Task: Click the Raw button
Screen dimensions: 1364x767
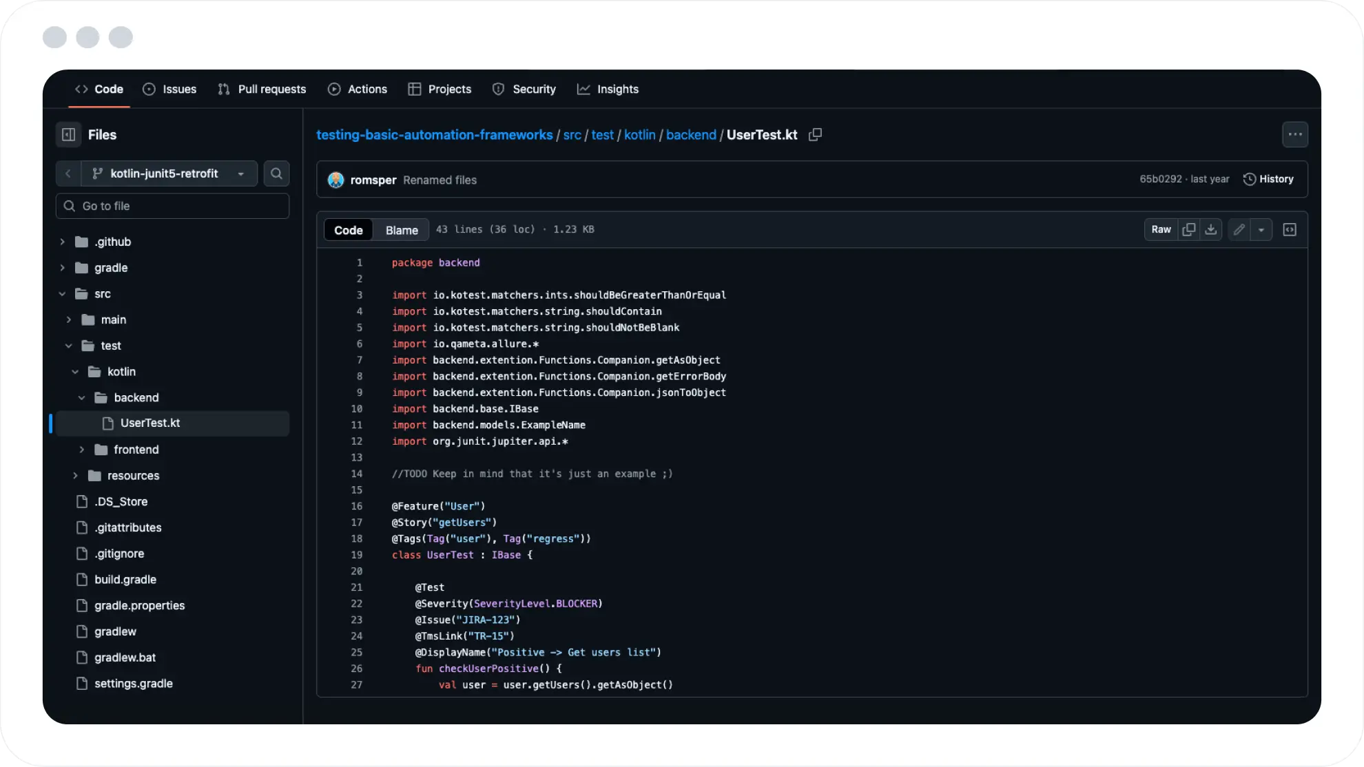Action: [x=1161, y=230]
